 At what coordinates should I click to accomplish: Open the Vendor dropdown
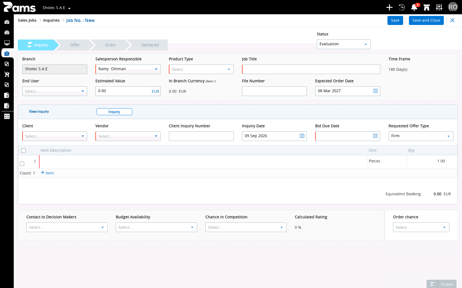point(128,136)
